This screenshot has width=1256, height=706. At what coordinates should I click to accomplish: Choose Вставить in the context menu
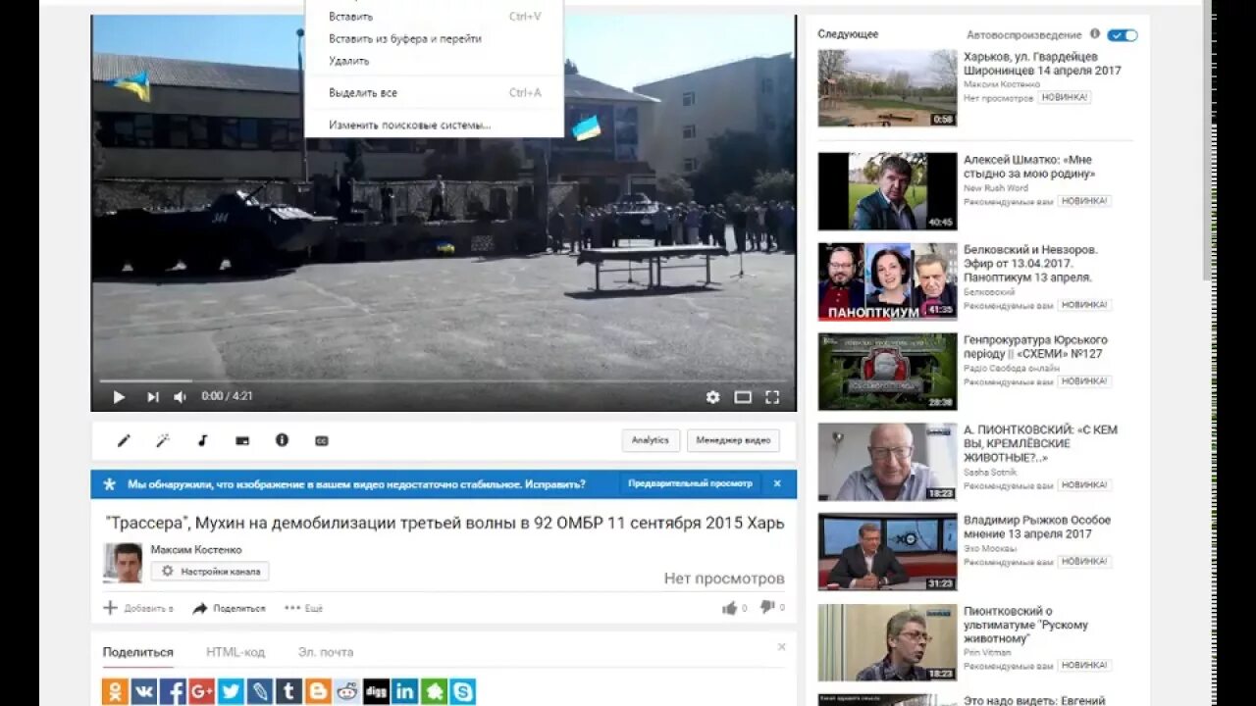click(350, 17)
